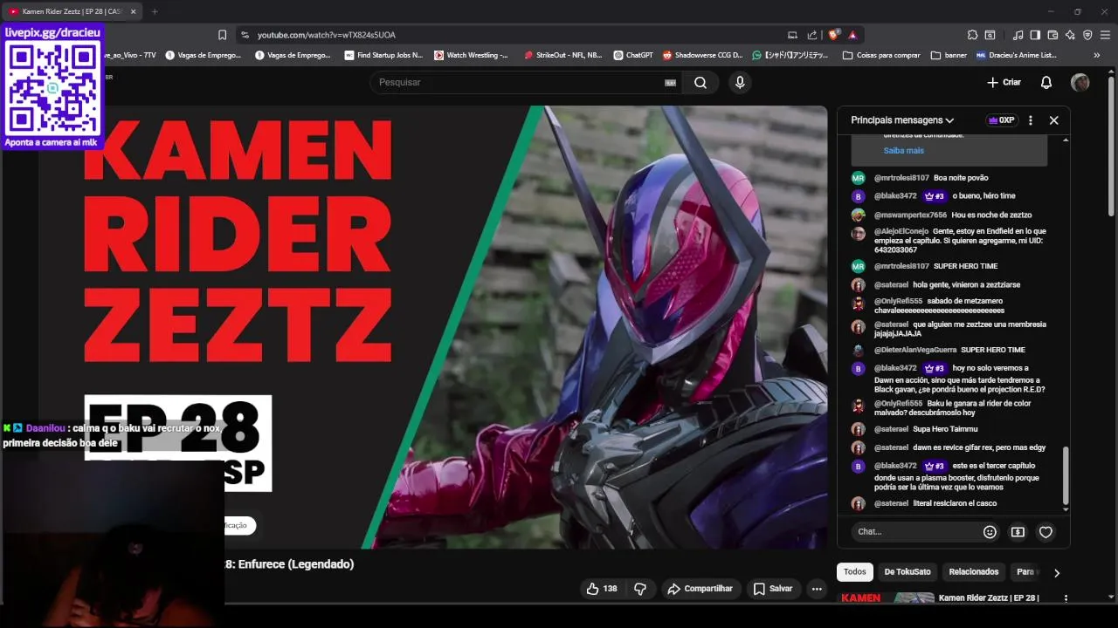Open site settings icon beside the URL
This screenshot has height=628, width=1118.
(x=246, y=35)
